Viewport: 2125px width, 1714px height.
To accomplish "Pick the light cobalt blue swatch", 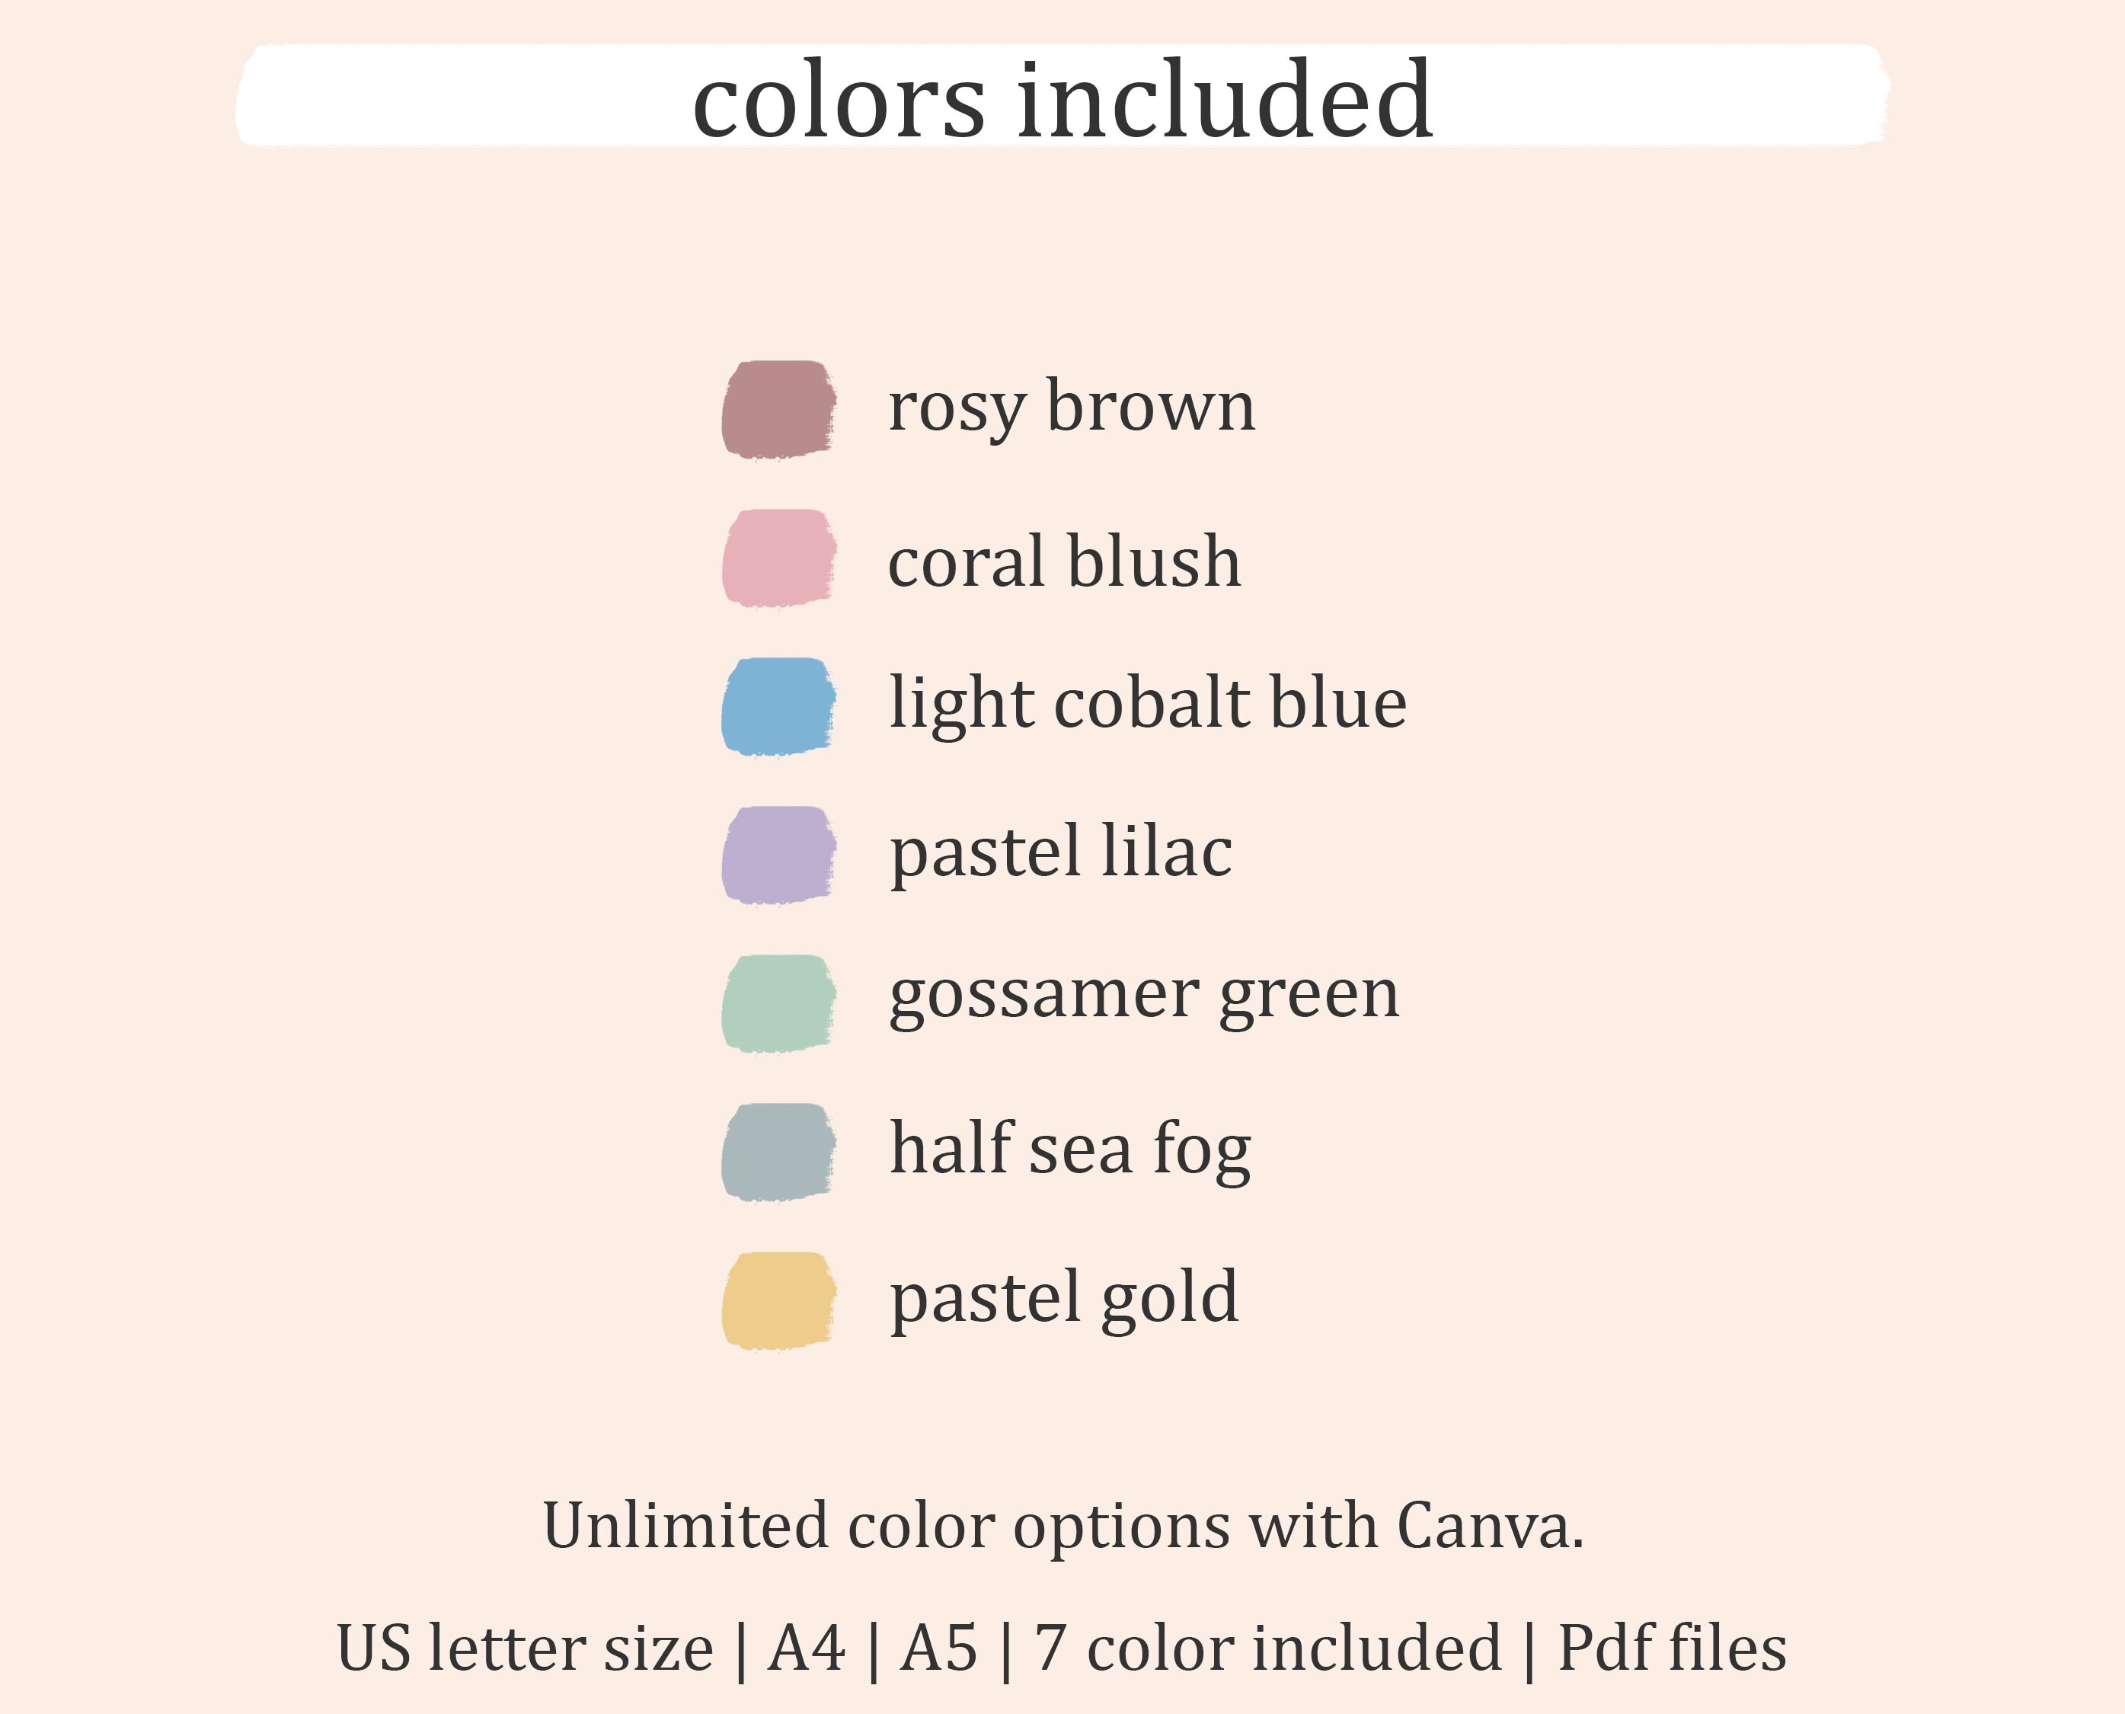I will [778, 707].
